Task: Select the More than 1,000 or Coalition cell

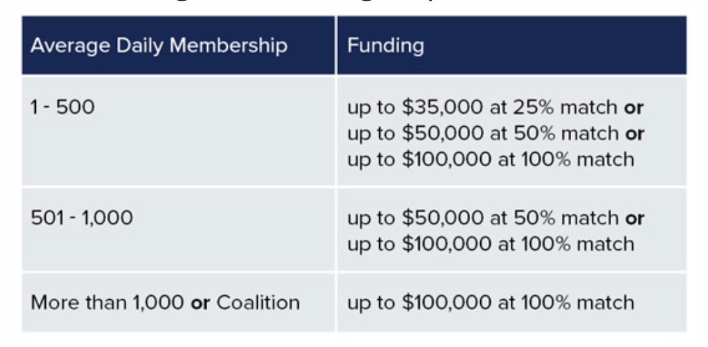Action: [179, 302]
